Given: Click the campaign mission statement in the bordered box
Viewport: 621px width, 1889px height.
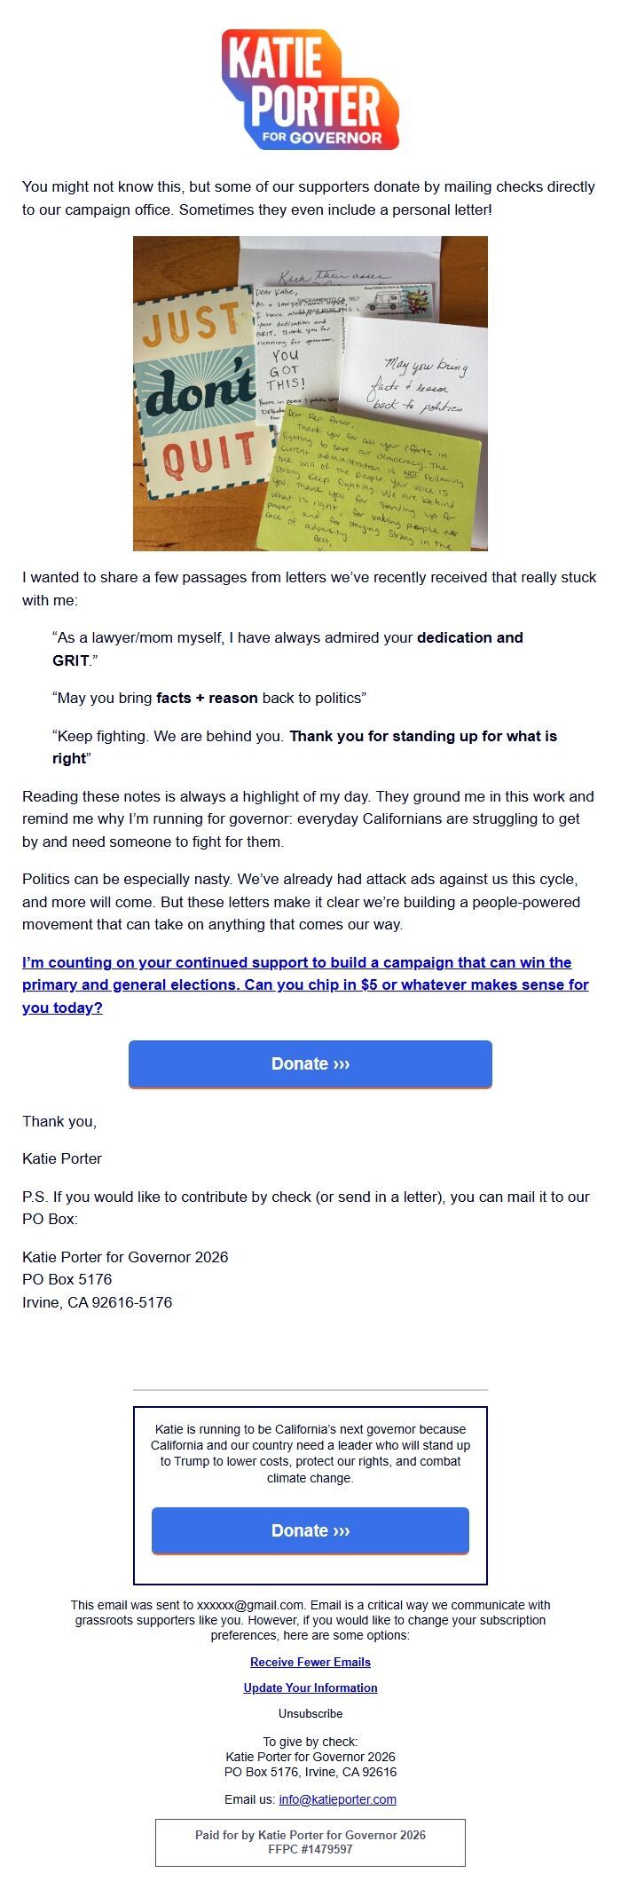Looking at the screenshot, I should 310,1453.
